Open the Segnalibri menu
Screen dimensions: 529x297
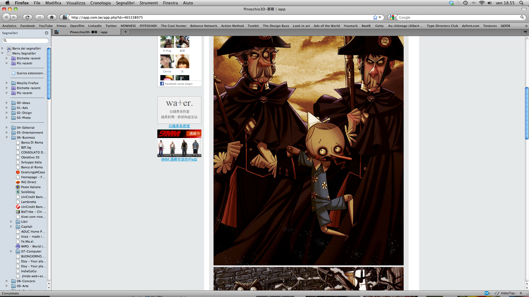click(125, 3)
